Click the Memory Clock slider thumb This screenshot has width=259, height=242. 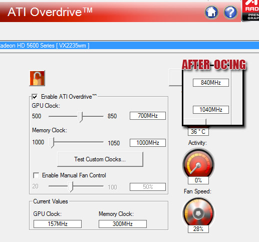[52, 143]
